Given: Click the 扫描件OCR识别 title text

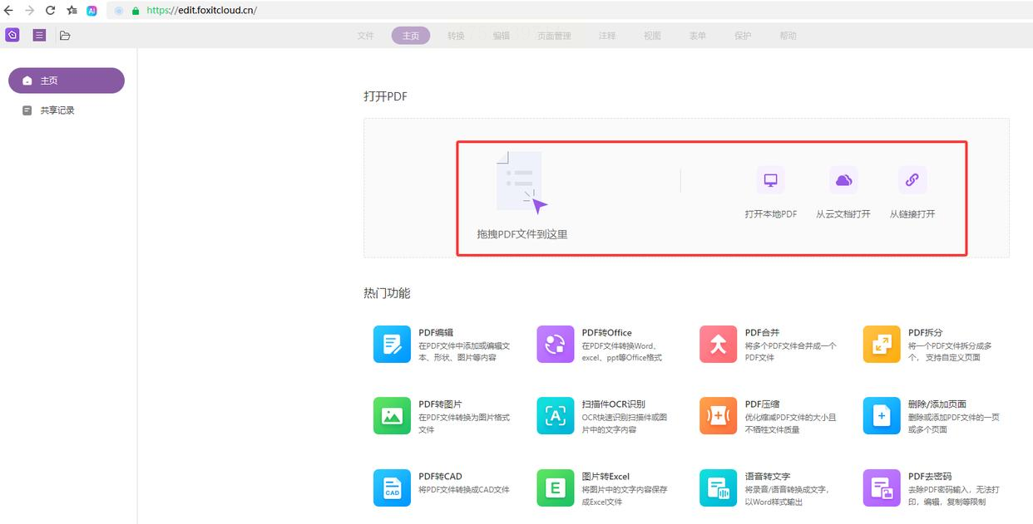Looking at the screenshot, I should pos(613,404).
